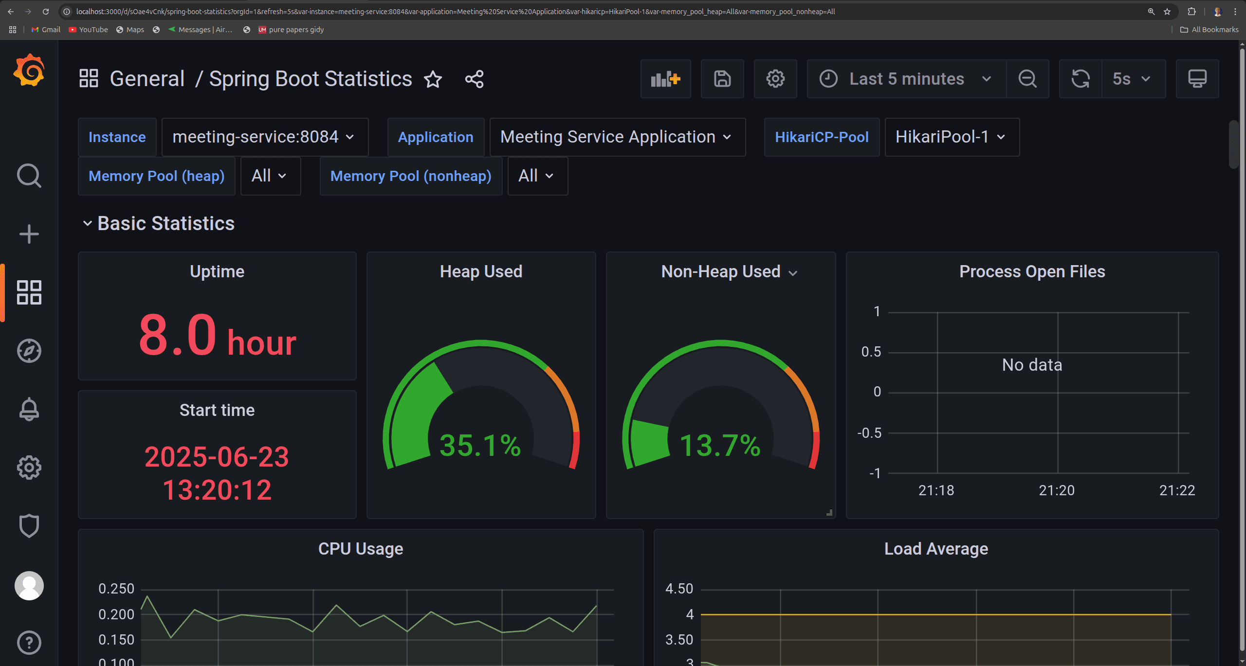Collapse the Basic Statistics row

88,223
